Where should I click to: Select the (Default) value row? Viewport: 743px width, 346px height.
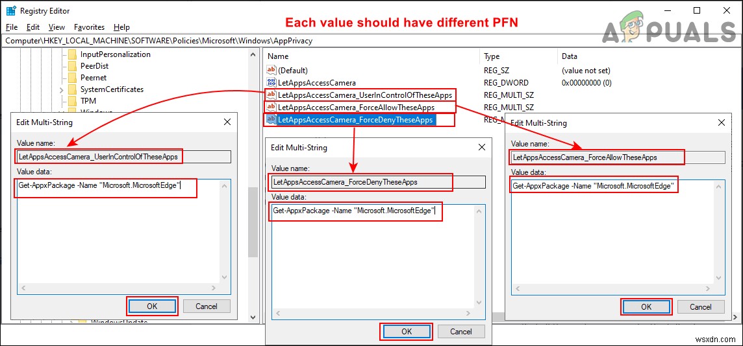point(293,70)
